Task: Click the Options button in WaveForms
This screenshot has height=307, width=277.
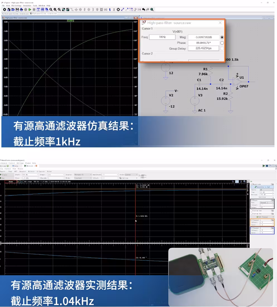Action: click(x=124, y=178)
